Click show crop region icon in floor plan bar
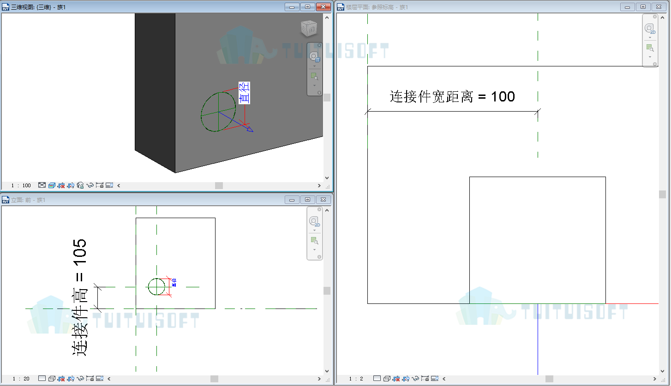This screenshot has width=671, height=386. coord(406,379)
